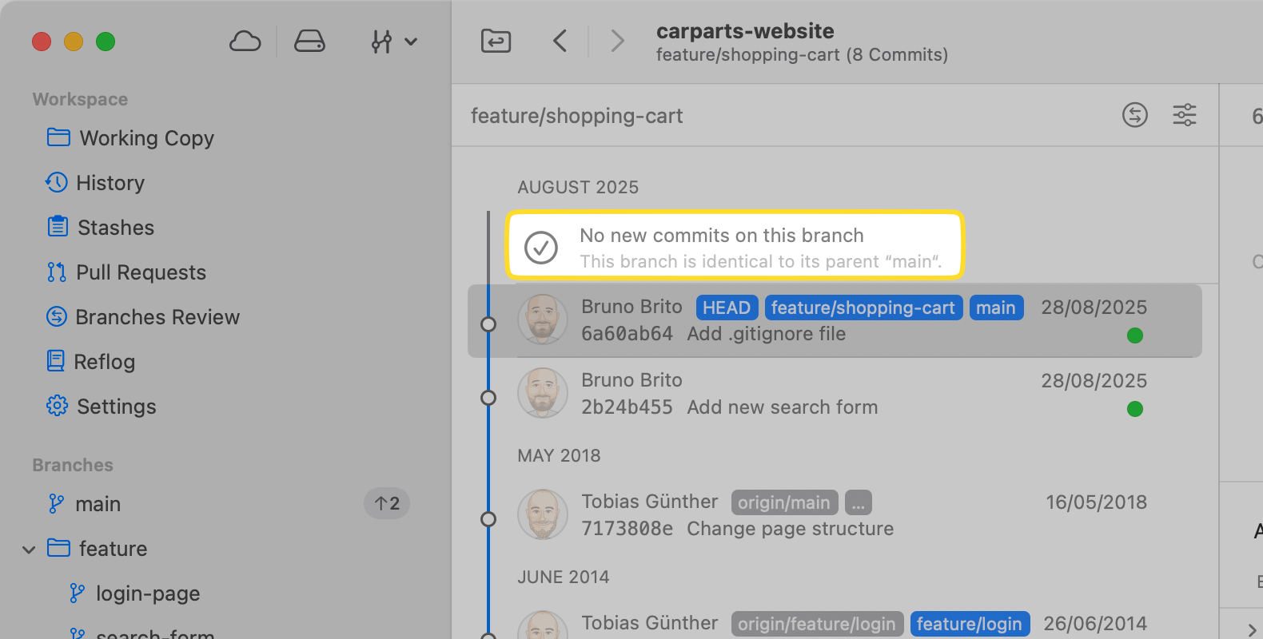This screenshot has height=639, width=1263.
Task: Open the cloud services icon
Action: [x=245, y=42]
